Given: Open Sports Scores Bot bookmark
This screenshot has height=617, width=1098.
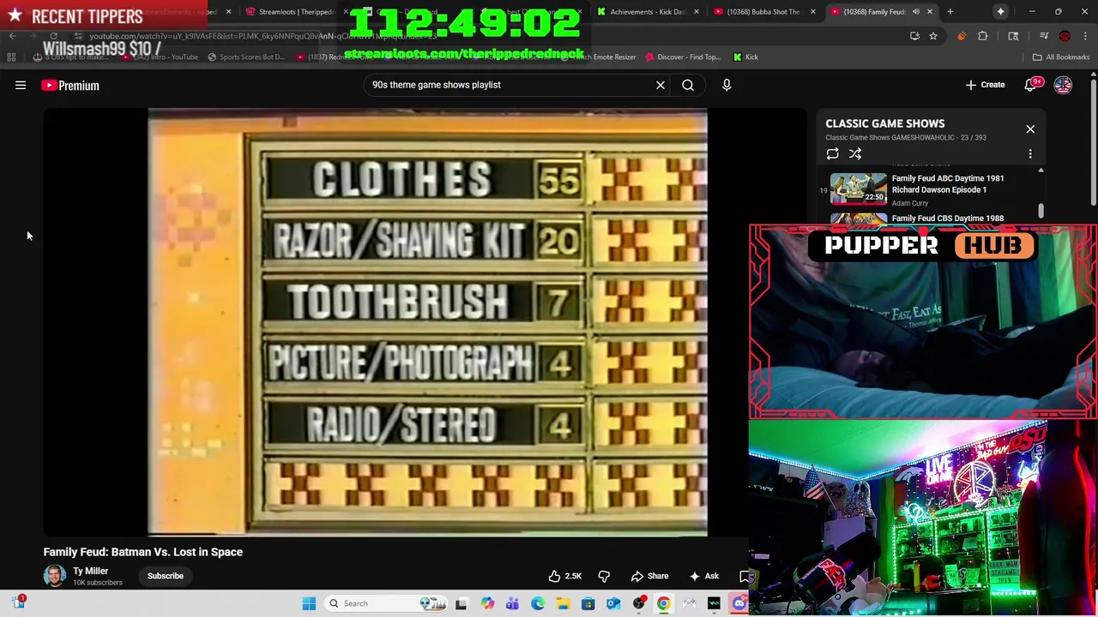Looking at the screenshot, I should coord(245,57).
